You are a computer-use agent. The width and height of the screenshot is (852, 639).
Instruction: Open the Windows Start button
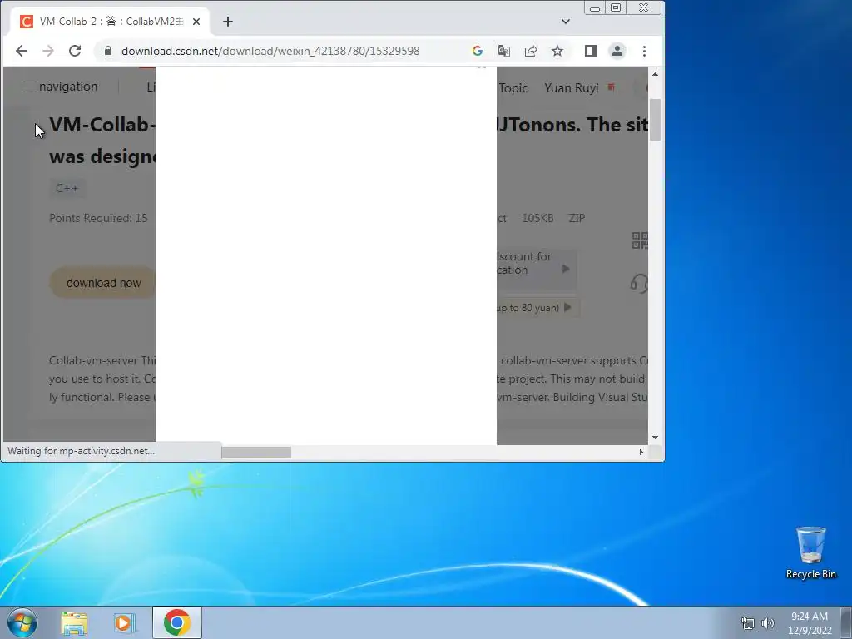click(x=22, y=622)
